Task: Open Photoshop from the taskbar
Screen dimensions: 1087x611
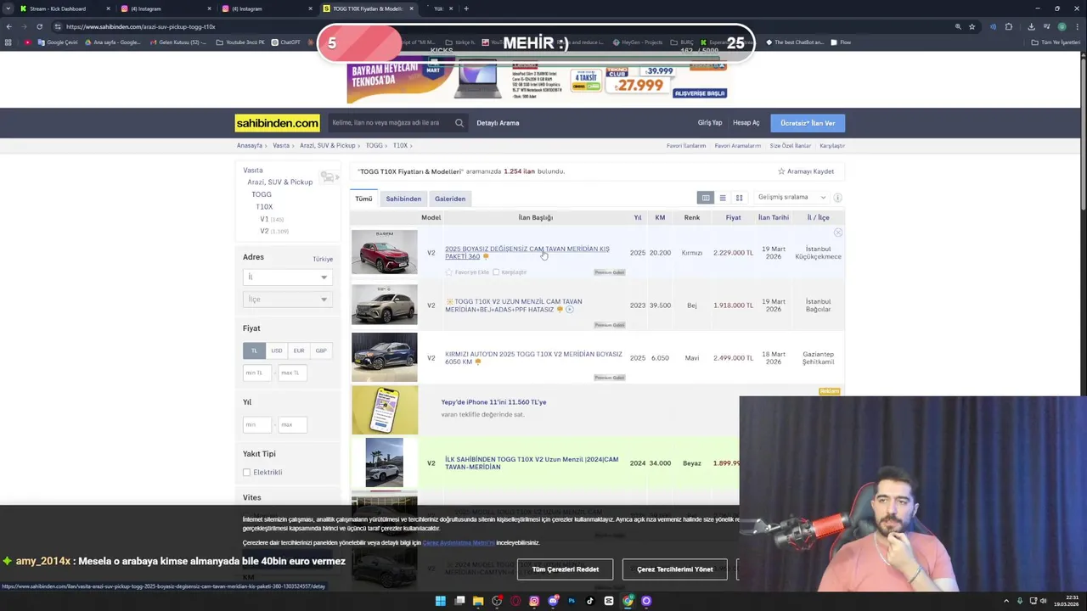Action: 572,601
